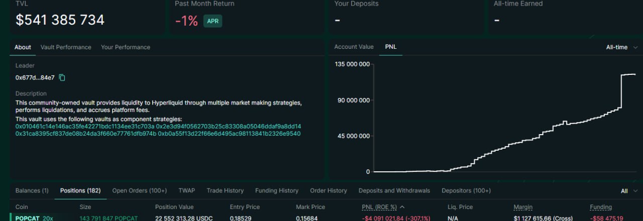643x221 pixels.
Task: Go to the Deposits and Withdrawals tab
Action: 394,191
